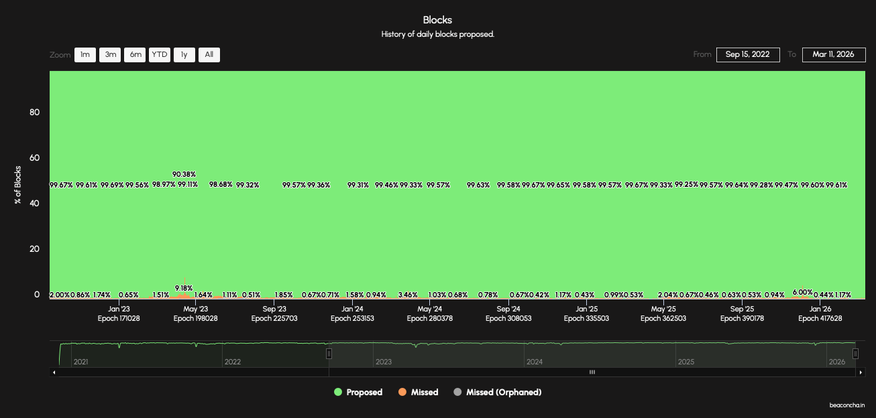Toggle the Proposed series label in the legend

click(x=364, y=393)
